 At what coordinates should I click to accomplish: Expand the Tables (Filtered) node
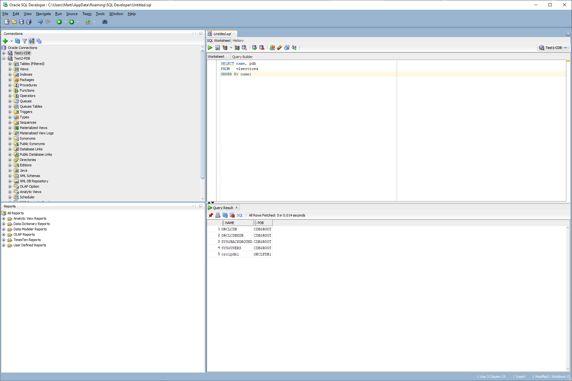click(x=10, y=64)
